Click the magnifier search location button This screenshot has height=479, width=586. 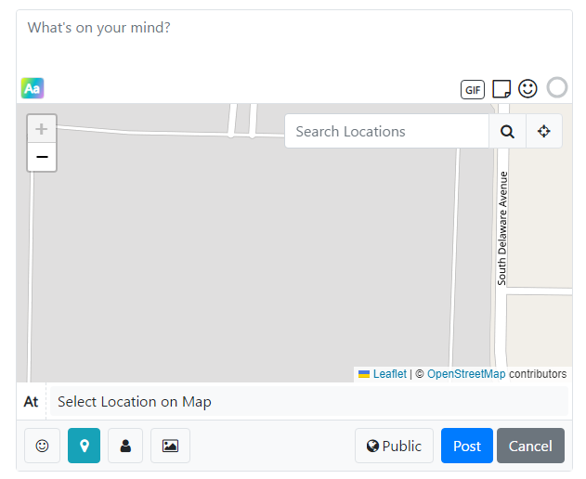point(507,131)
